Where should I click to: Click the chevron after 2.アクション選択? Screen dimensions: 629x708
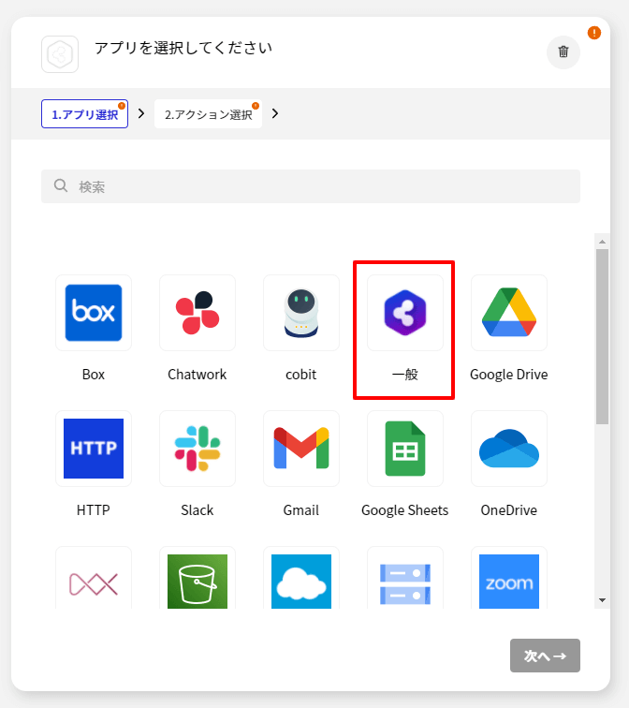[x=275, y=113]
